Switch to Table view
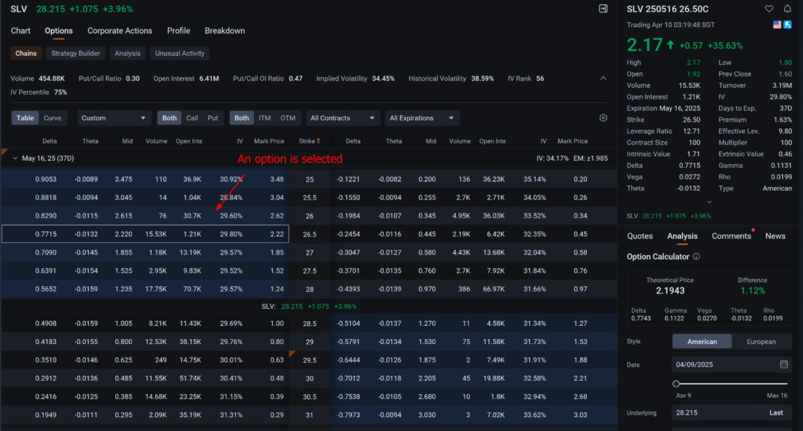The height and width of the screenshot is (431, 803). pos(25,118)
